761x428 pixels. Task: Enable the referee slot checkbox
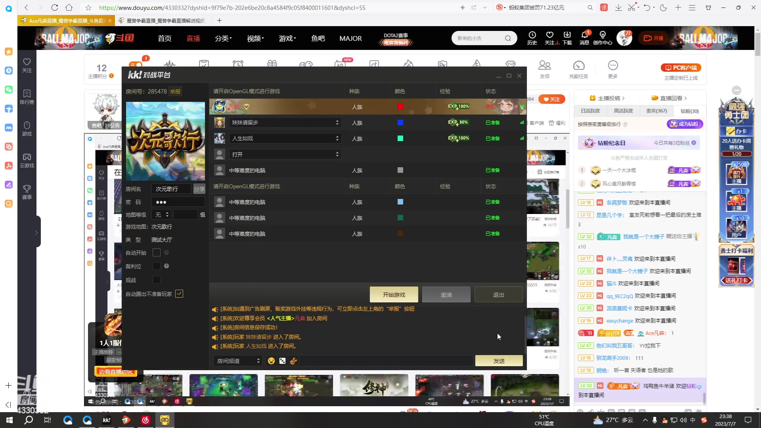click(157, 266)
